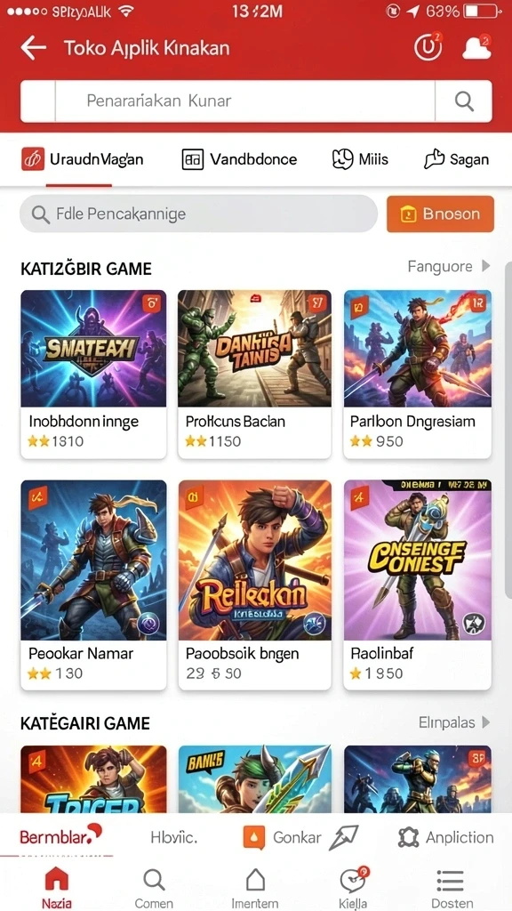Screen dimensions: 512x911
Task: Open Anpliction settings link
Action: click(446, 837)
